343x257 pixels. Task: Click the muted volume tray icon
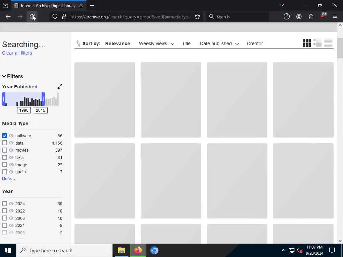(x=299, y=250)
